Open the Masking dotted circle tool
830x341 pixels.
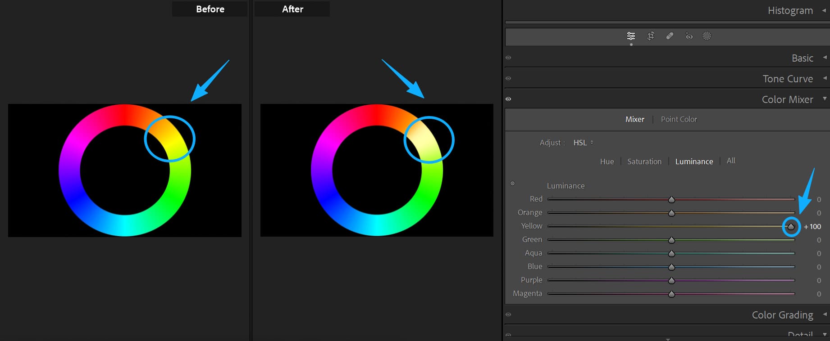(707, 36)
